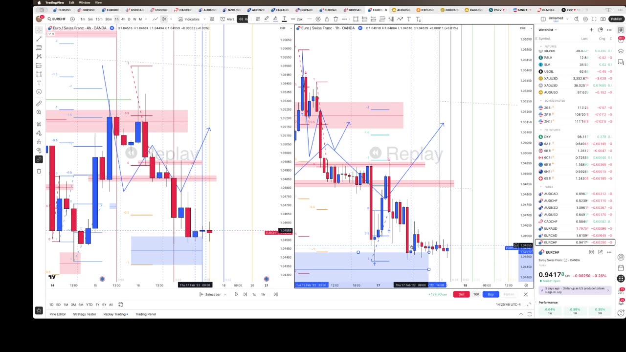Screen dimensions: 626x352
Task: Collapse the FX FUTURES watchlist section
Action: (x=540, y=130)
